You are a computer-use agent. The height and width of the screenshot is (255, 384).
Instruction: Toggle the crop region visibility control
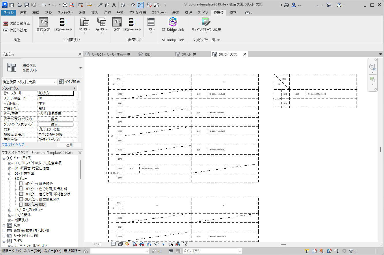click(149, 244)
